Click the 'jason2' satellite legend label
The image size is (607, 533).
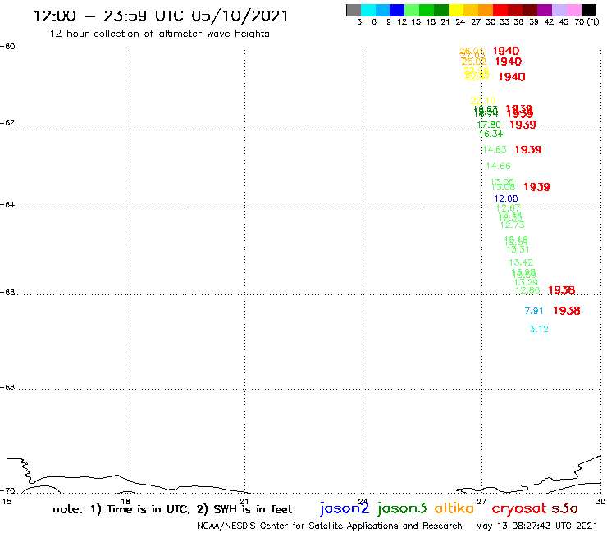(x=345, y=508)
